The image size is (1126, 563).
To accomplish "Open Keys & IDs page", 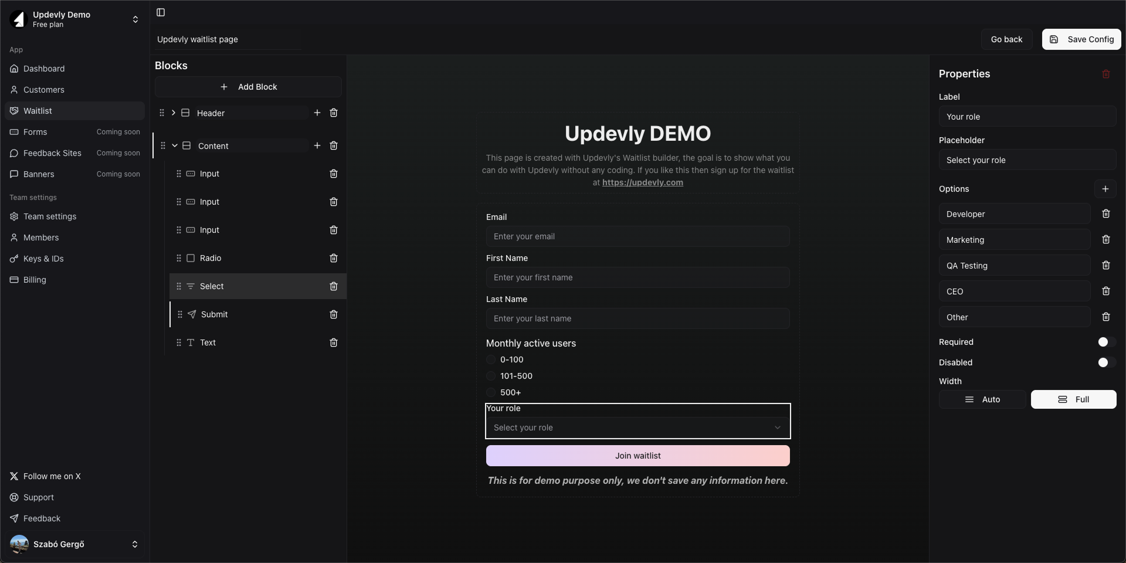I will [74, 259].
